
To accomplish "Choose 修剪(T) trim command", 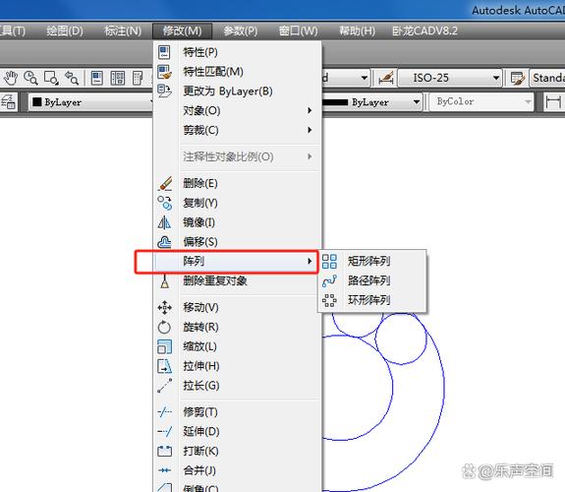I will (x=237, y=412).
